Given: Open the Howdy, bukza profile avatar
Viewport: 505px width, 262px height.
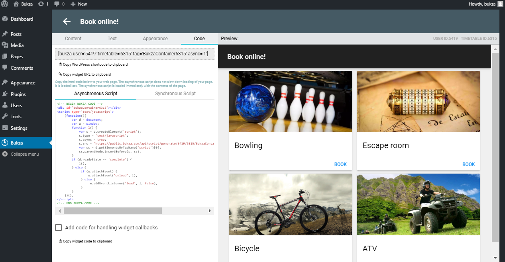Looking at the screenshot, I should tap(500, 4).
